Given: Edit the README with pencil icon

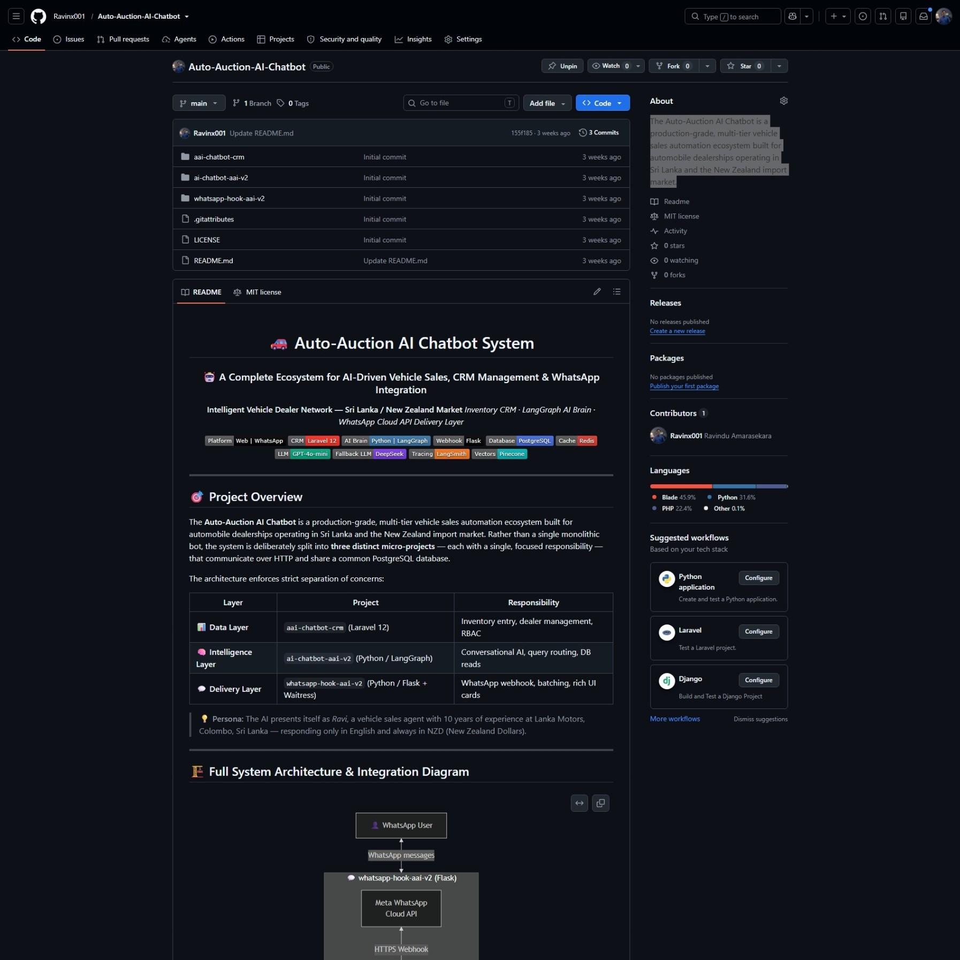Looking at the screenshot, I should pyautogui.click(x=597, y=292).
